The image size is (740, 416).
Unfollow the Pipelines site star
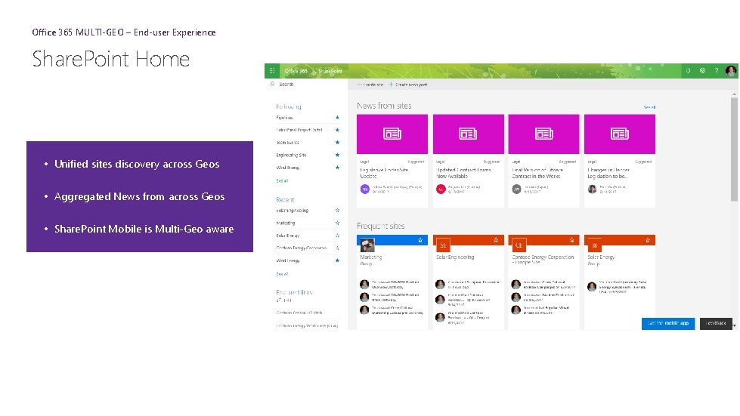tap(337, 117)
